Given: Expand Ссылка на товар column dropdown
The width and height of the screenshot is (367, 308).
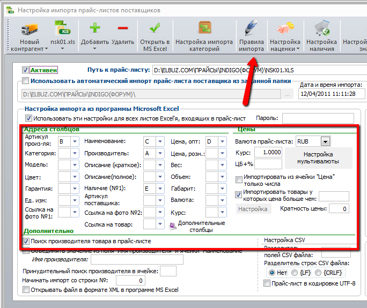Looking at the screenshot, I should coord(160,224).
